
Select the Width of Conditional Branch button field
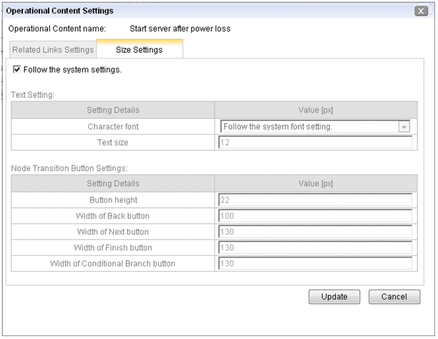pyautogui.click(x=315, y=263)
